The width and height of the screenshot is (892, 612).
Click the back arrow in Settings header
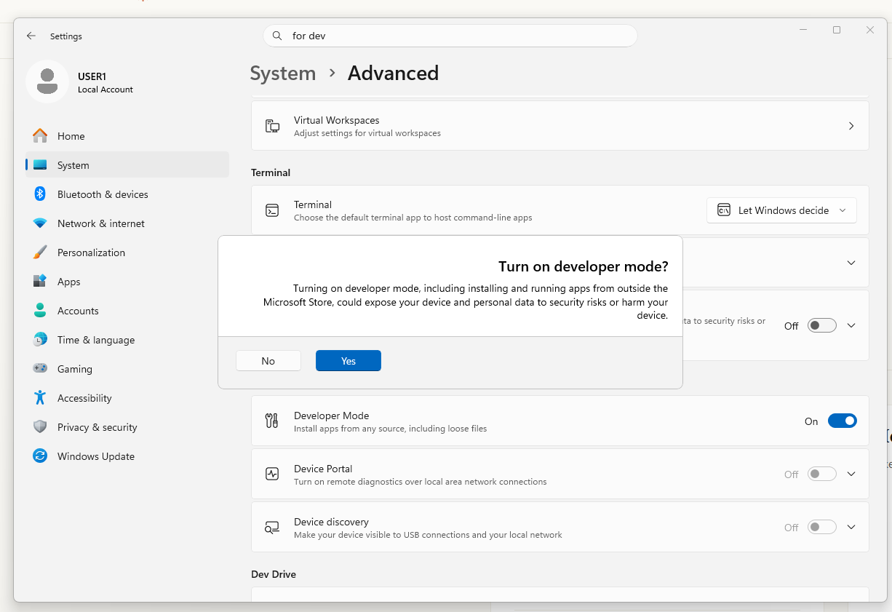pos(31,36)
